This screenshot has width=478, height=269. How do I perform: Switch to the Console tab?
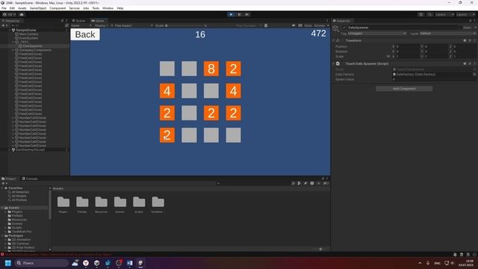click(30, 179)
